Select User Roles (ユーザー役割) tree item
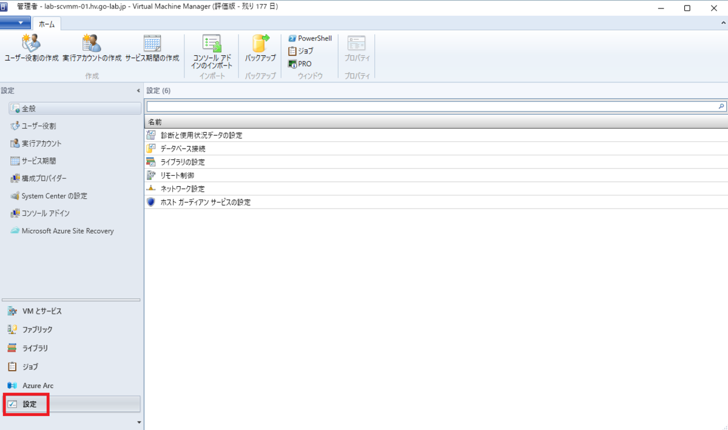 coord(39,126)
